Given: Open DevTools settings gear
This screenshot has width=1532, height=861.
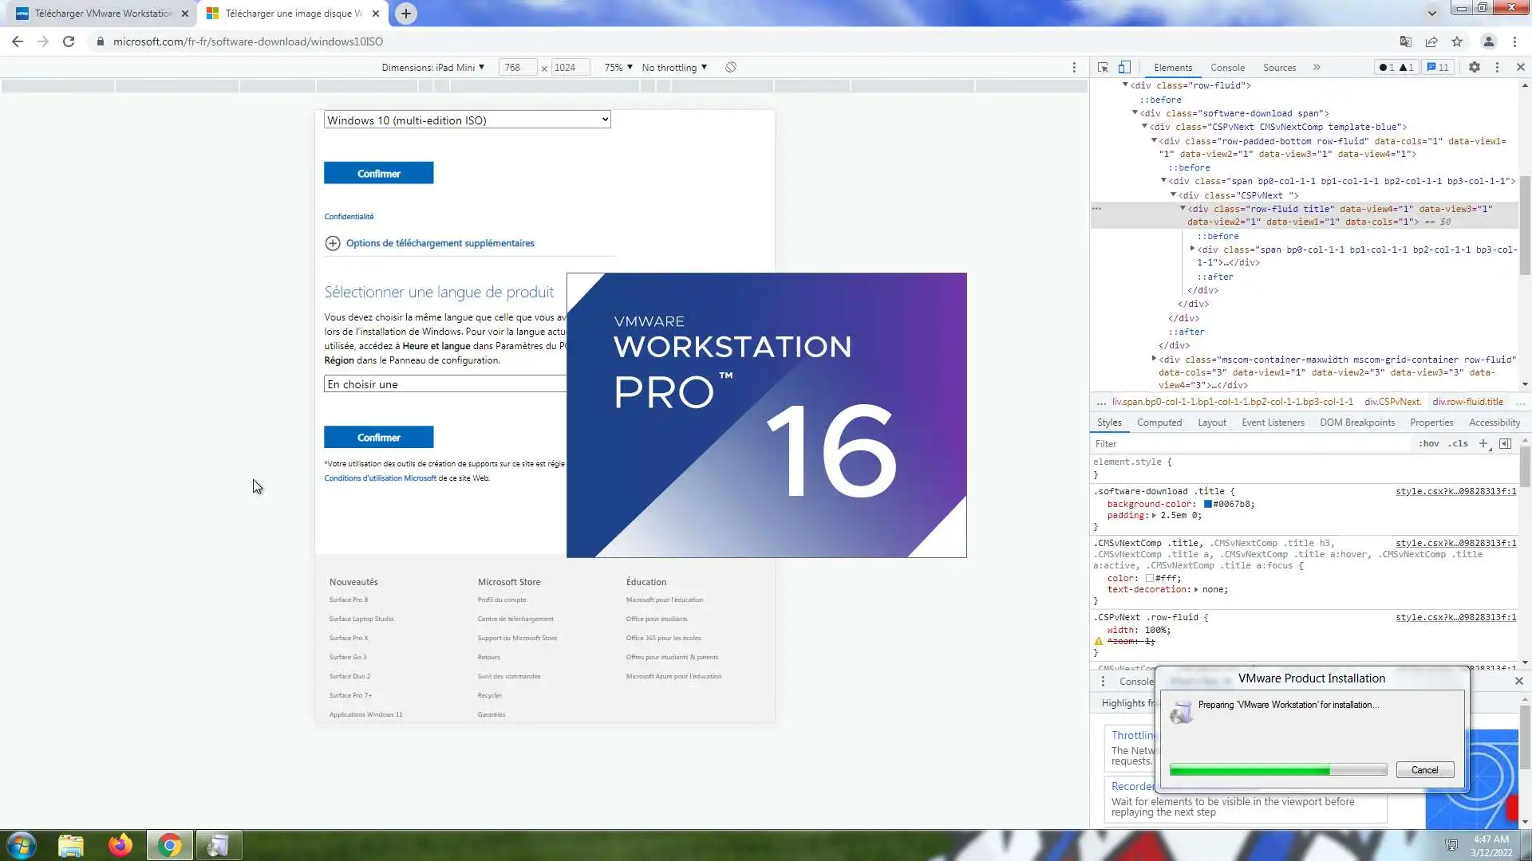Looking at the screenshot, I should [x=1475, y=68].
